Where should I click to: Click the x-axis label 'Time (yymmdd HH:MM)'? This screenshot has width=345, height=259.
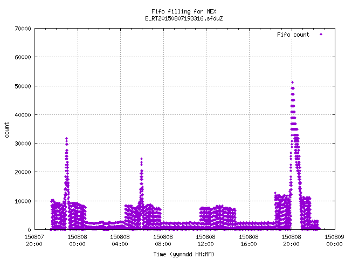184,254
